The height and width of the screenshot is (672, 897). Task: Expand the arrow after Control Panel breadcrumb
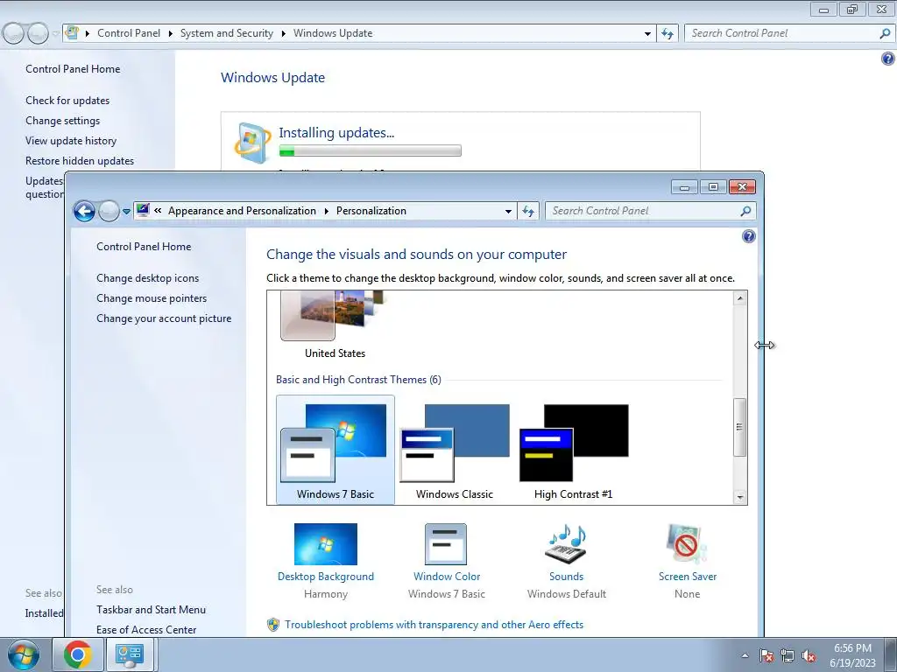(171, 33)
